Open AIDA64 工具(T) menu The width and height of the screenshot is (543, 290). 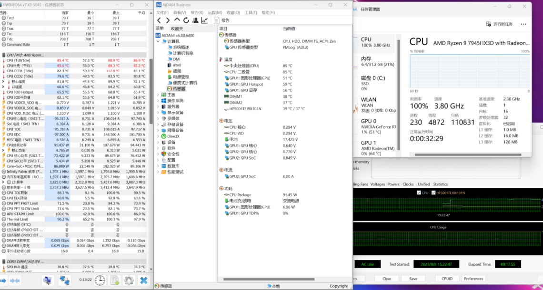[251, 12]
